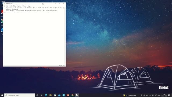The image size is (172, 97).
Task: Open the Shell menu
Action: tap(11, 6)
